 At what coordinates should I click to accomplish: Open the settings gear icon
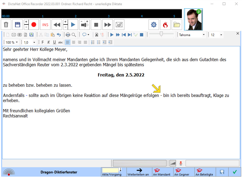(154, 25)
